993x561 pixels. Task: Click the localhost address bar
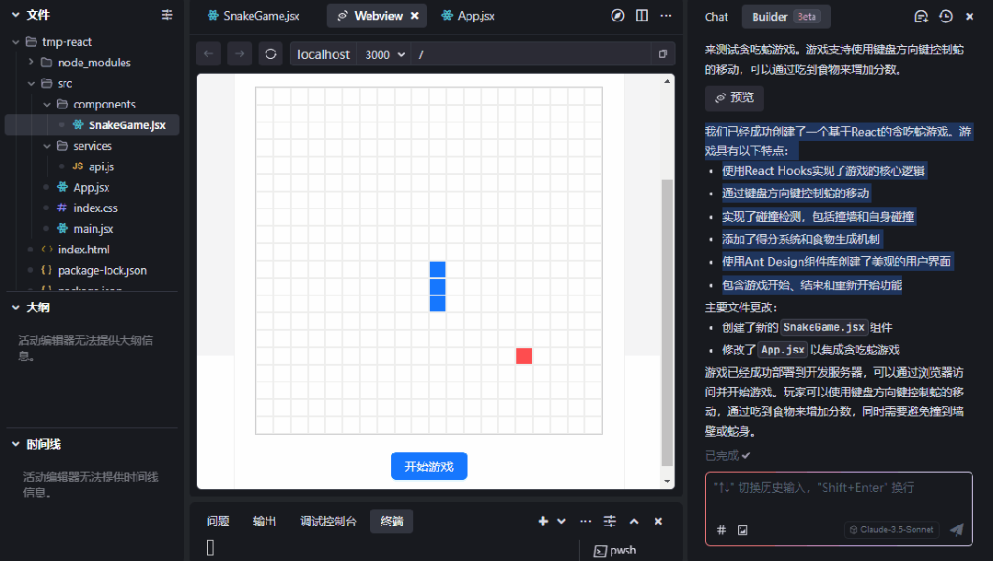322,53
